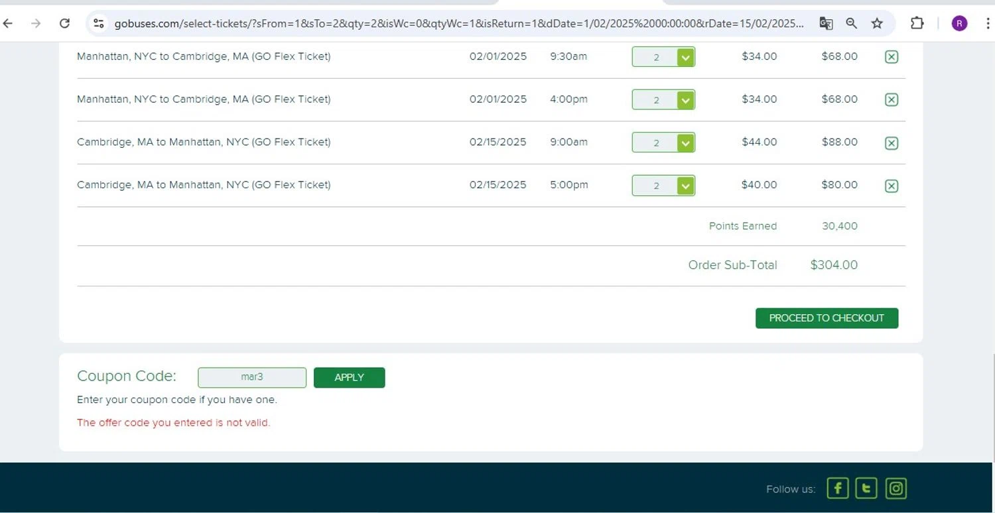Click the page vertical scrollbar
Image resolution: width=995 pixels, height=513 pixels.
(x=993, y=408)
